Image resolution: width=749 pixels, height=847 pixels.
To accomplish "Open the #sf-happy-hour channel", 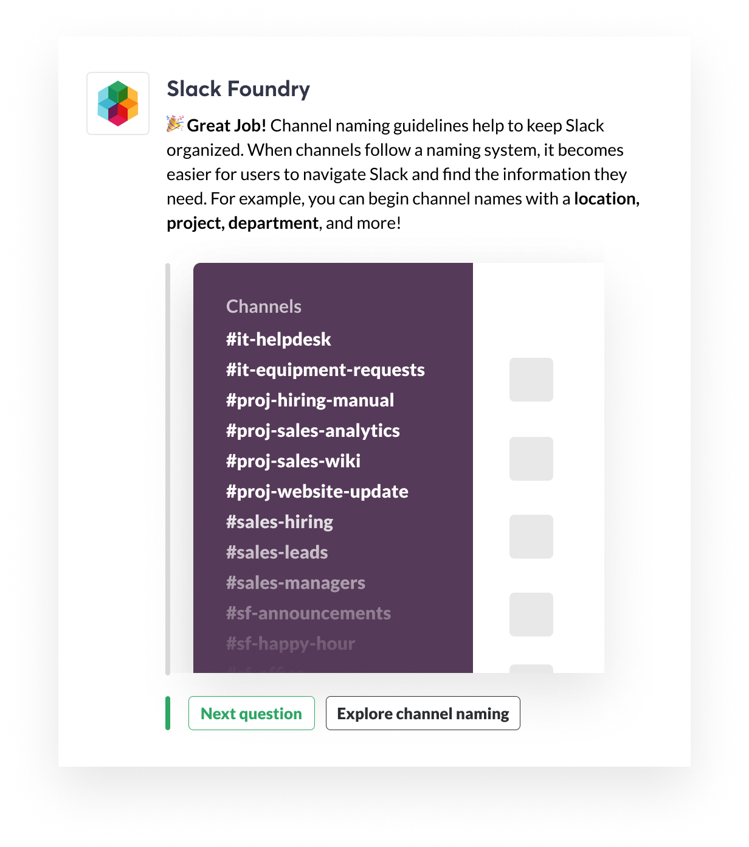I will click(x=291, y=644).
